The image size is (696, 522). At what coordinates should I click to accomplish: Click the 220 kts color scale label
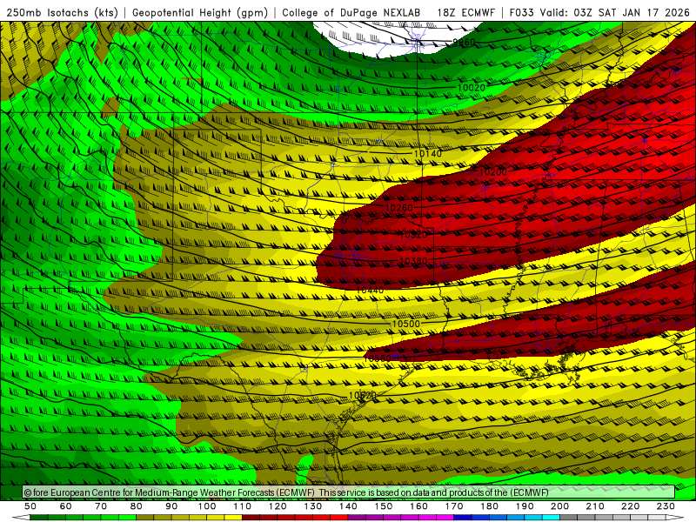630,506
